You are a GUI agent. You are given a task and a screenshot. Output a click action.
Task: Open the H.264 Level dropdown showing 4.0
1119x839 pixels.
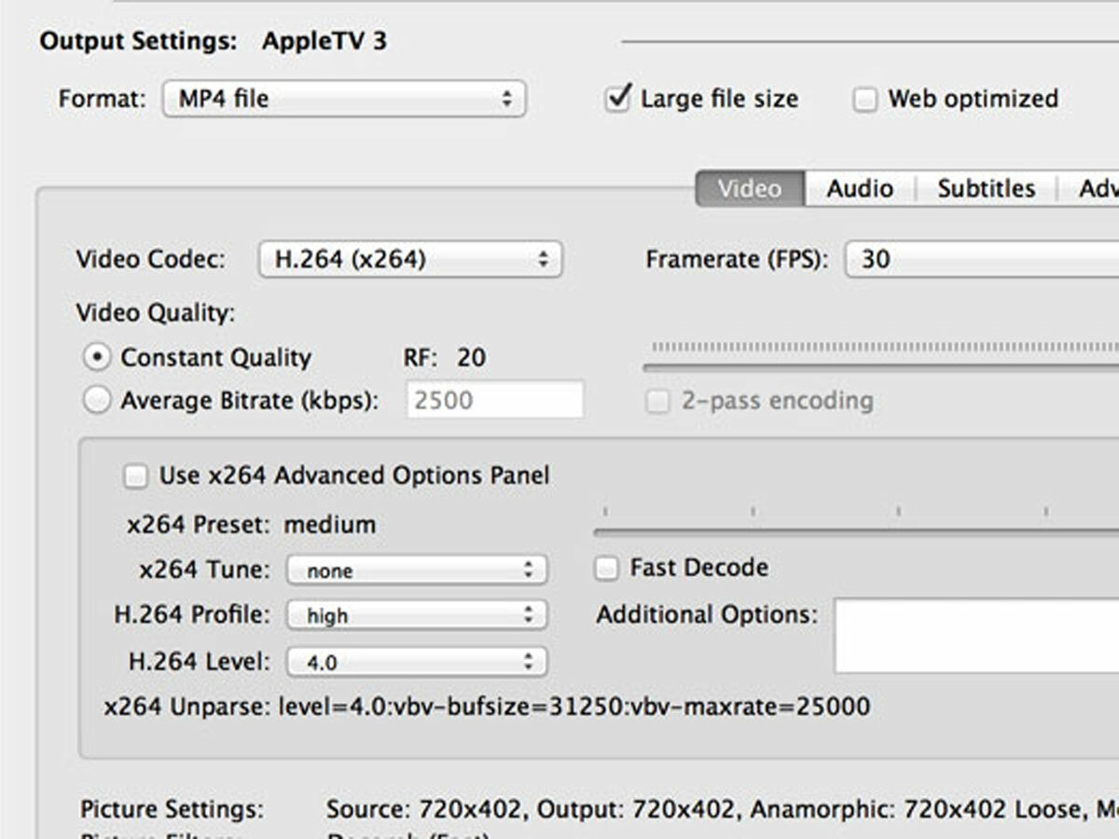[417, 663]
